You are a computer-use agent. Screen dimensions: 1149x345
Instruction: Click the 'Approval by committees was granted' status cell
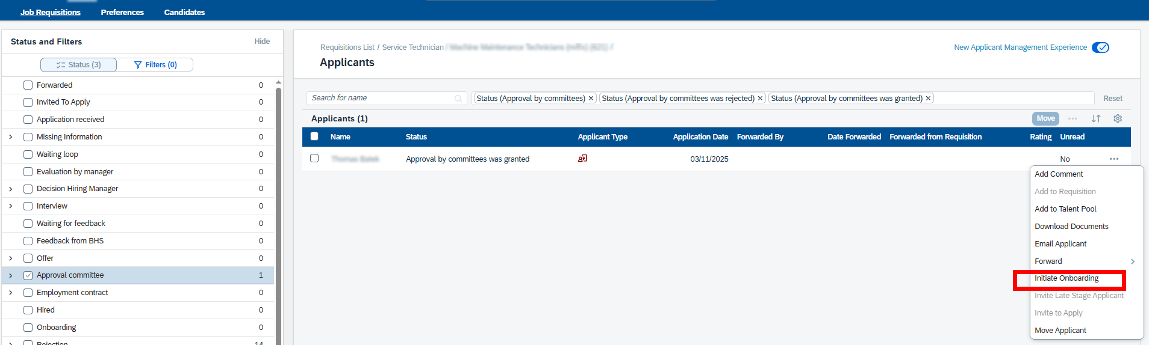coord(468,159)
